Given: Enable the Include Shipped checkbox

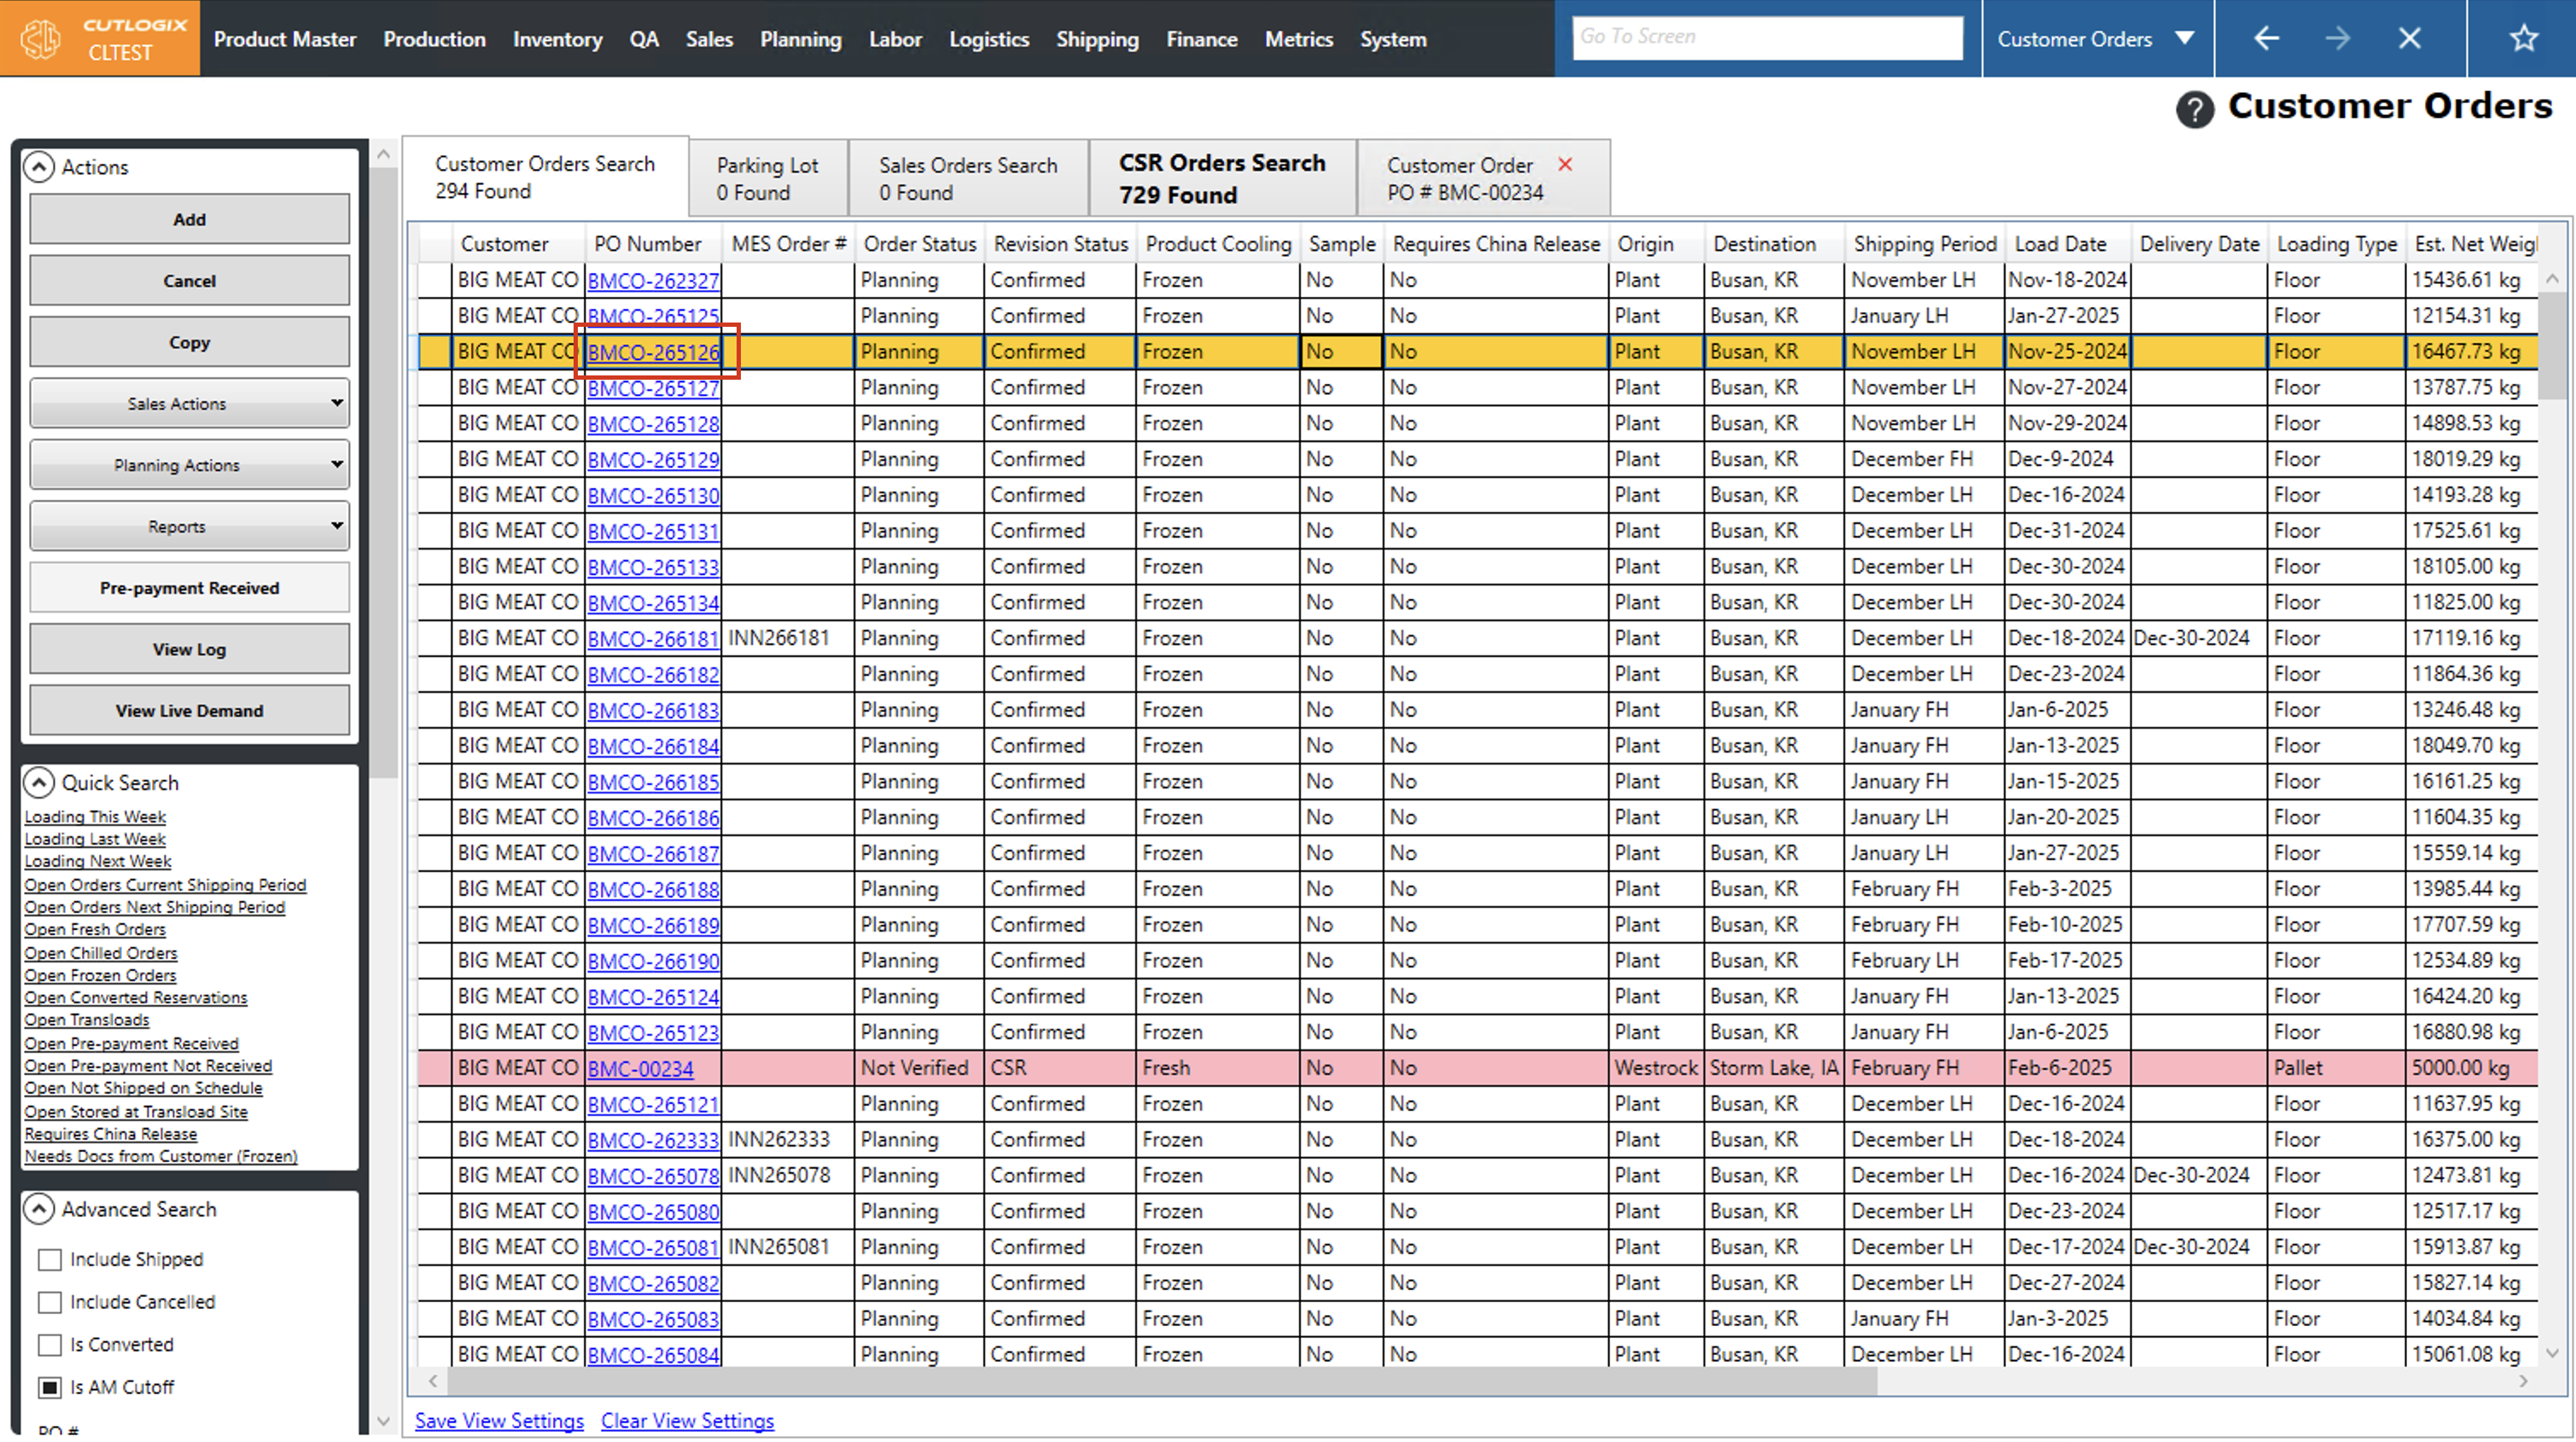Looking at the screenshot, I should click(50, 1259).
